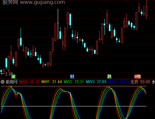Click the red MW0: 26.37 value

[29, 82]
